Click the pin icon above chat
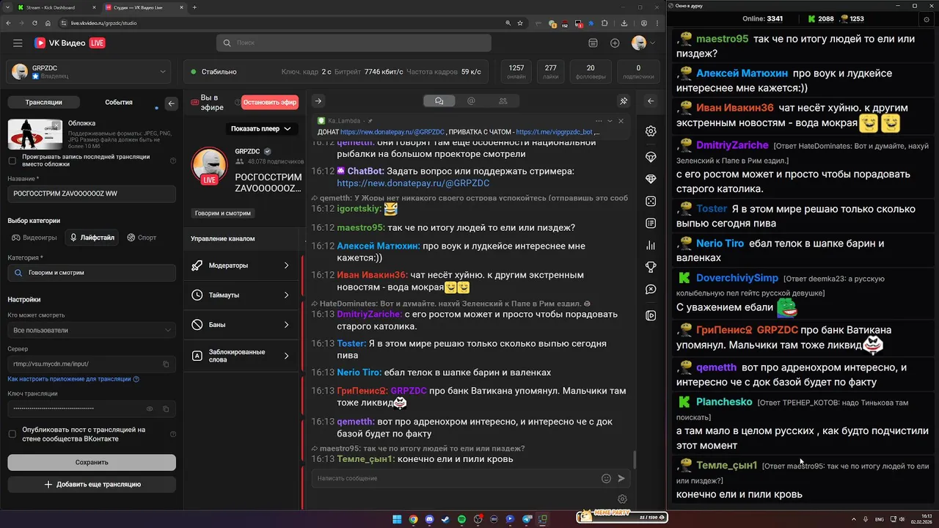This screenshot has height=528, width=939. tap(624, 101)
